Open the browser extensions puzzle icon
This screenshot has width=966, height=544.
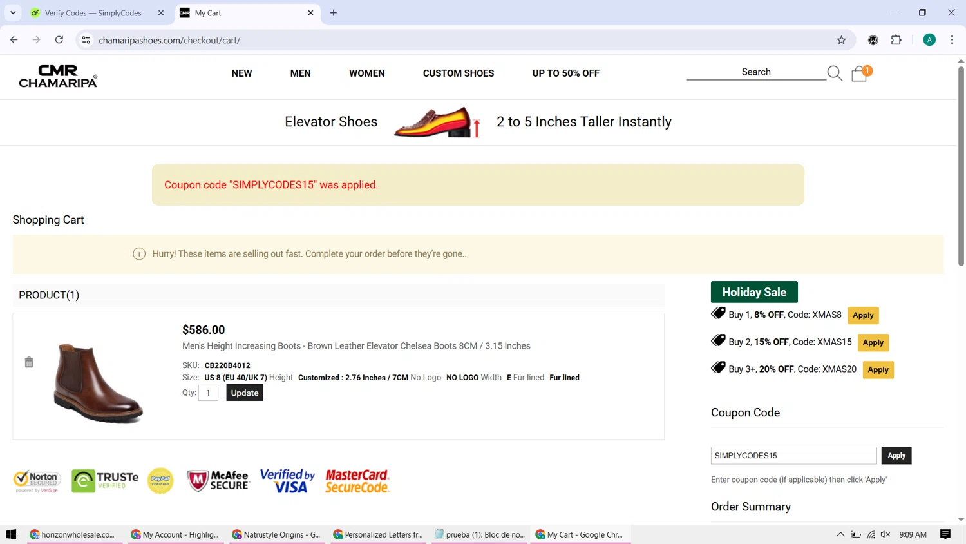[896, 40]
